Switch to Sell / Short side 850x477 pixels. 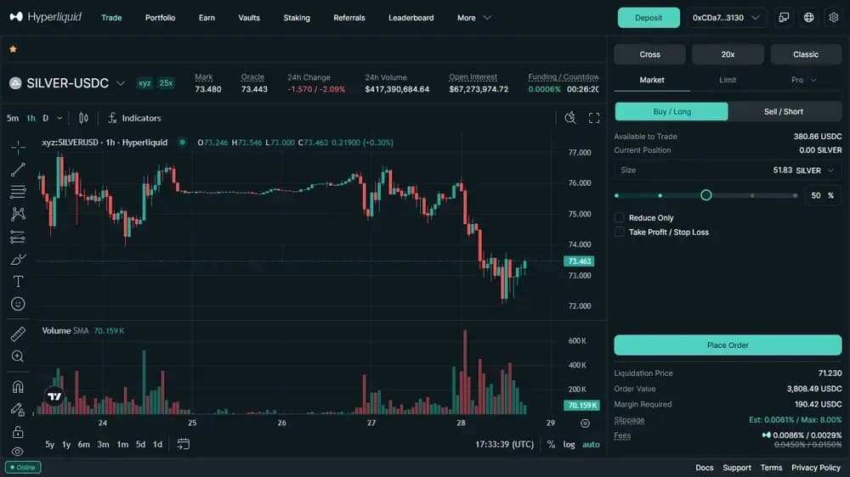[x=784, y=112]
